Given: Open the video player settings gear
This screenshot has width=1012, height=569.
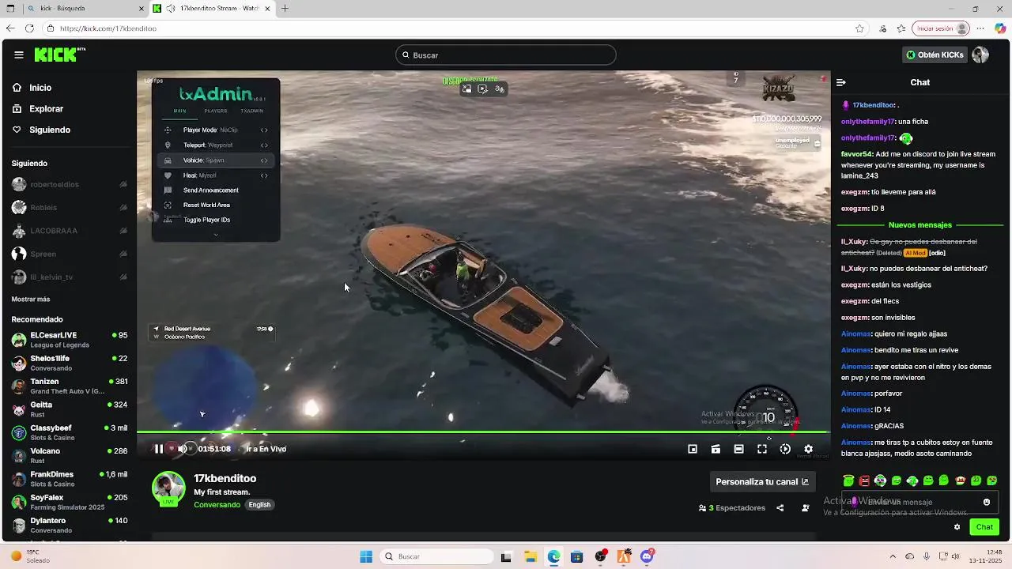Looking at the screenshot, I should coord(808,449).
